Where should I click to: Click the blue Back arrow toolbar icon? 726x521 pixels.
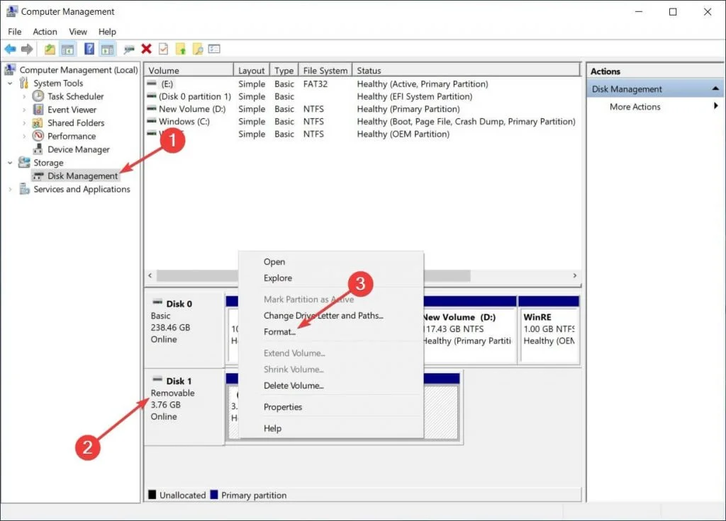pyautogui.click(x=10, y=49)
